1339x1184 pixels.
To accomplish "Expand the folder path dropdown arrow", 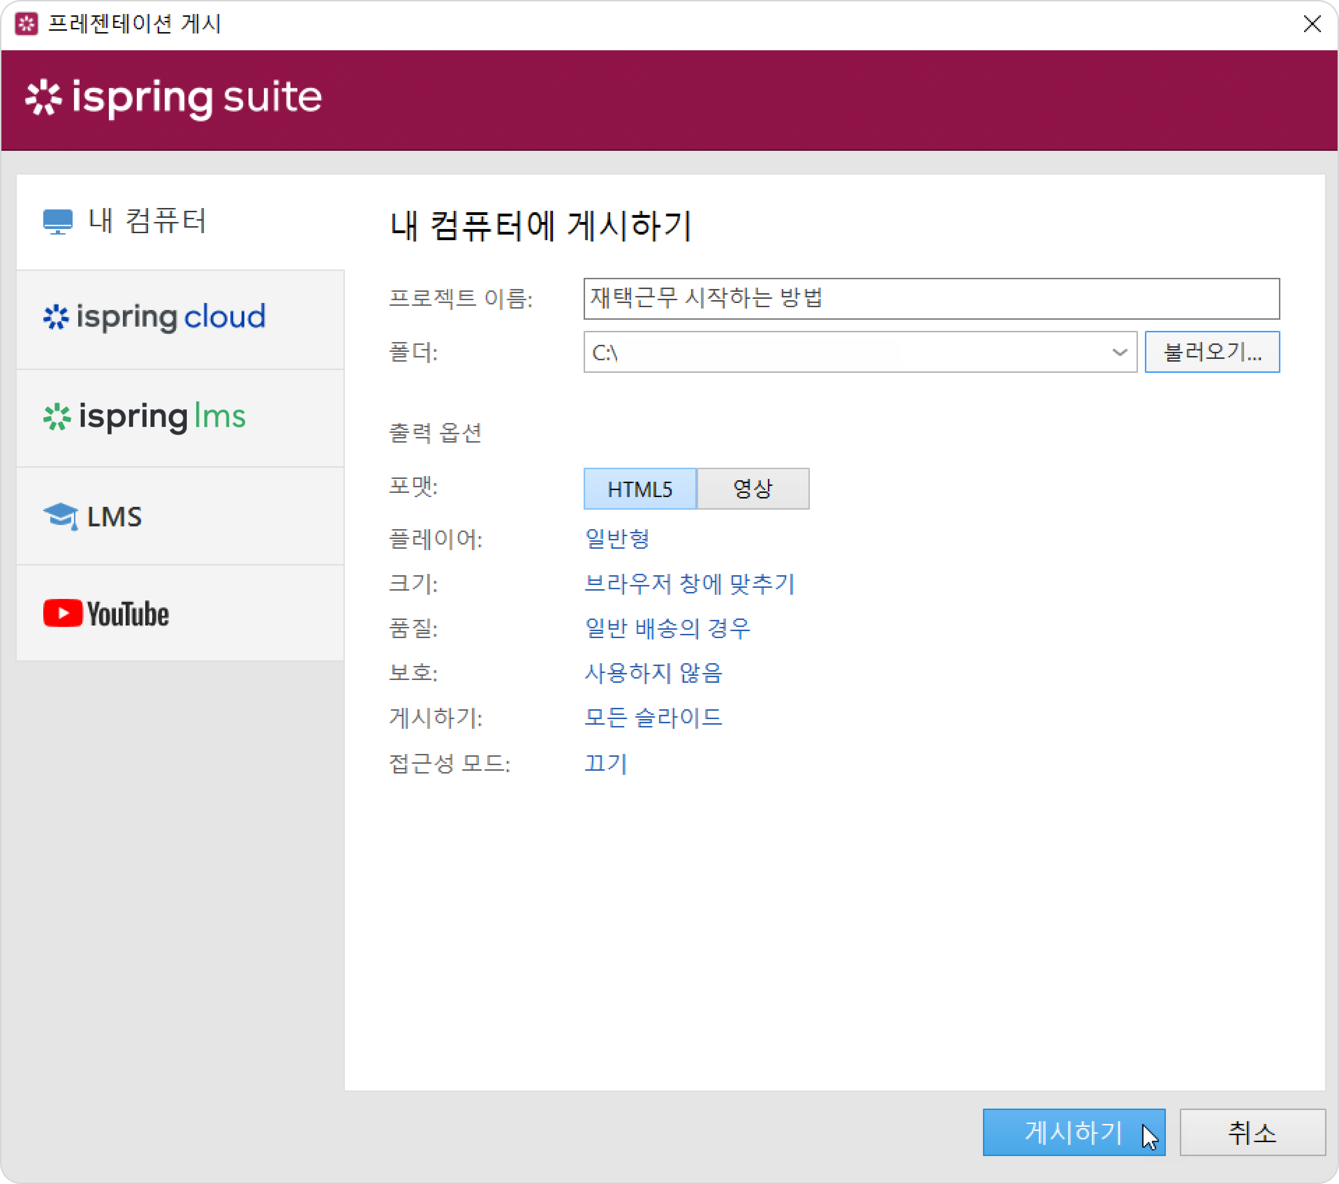I will (x=1119, y=353).
